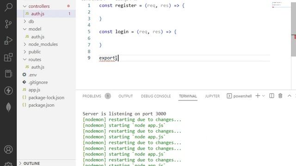Switch to the TERMINAL tab

188,96
